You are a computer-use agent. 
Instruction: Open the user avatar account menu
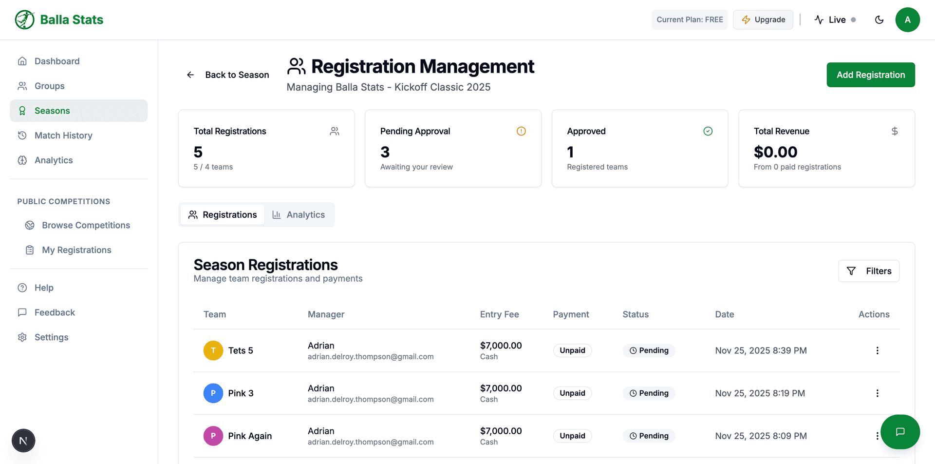coord(908,19)
